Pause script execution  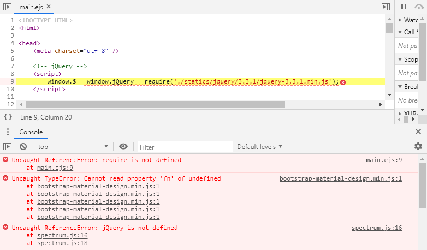tap(404, 7)
